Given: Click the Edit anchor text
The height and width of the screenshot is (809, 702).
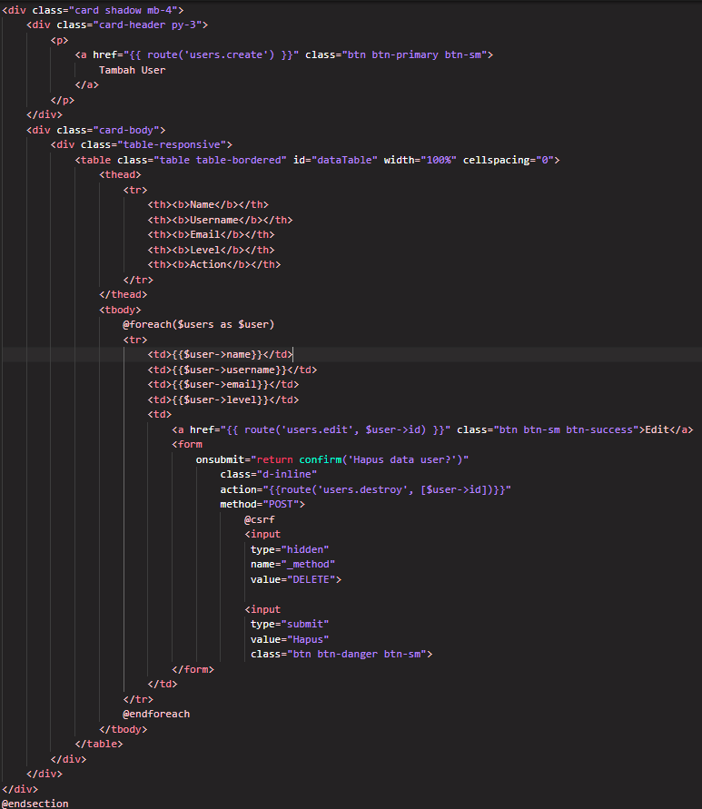Looking at the screenshot, I should click(658, 429).
